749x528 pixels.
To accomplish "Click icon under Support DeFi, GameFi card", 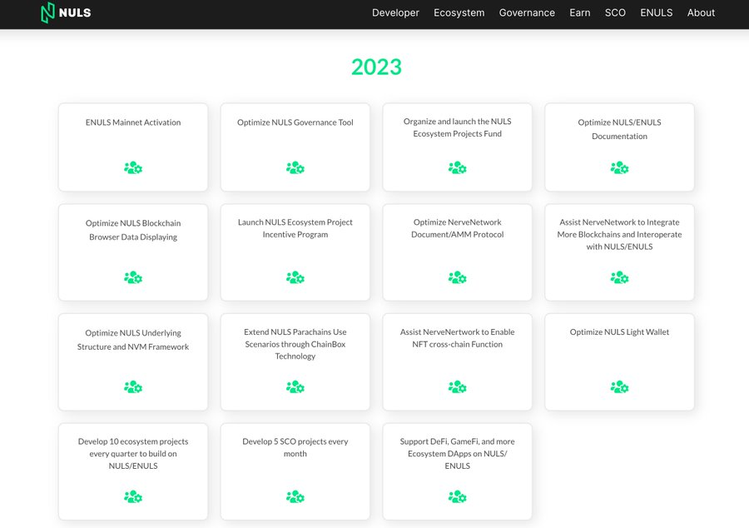I will point(457,497).
